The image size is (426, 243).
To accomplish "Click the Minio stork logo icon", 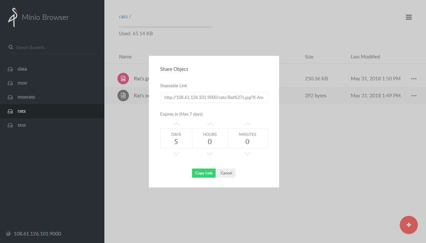I will tap(13, 18).
